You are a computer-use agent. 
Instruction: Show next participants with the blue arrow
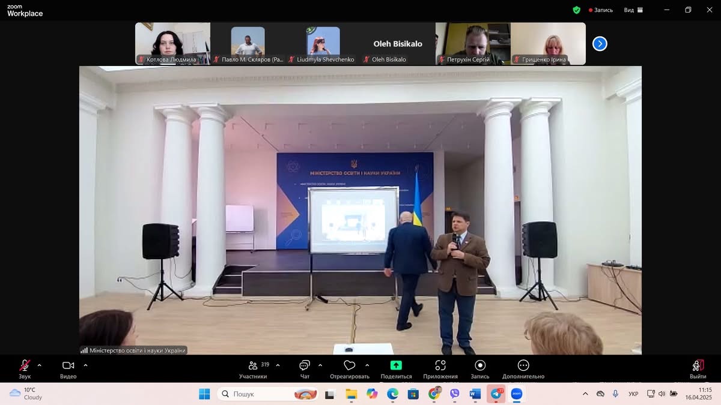coord(600,44)
